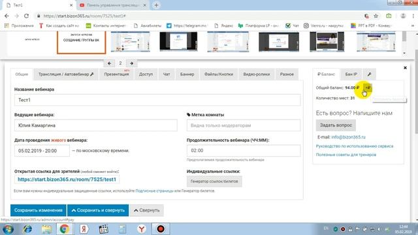The height and width of the screenshot is (235, 418).
Task: Open the Яндекс bookmark
Action: click(224, 25)
